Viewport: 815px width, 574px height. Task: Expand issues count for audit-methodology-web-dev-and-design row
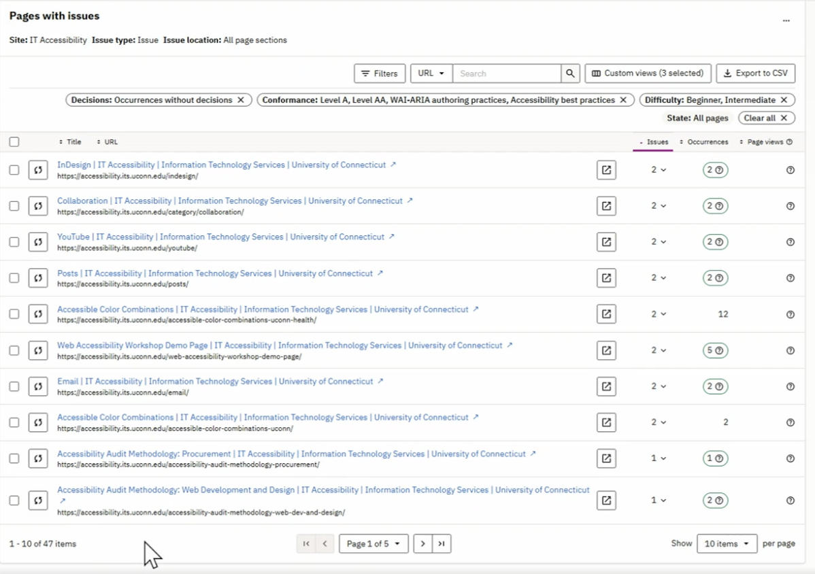coord(659,501)
